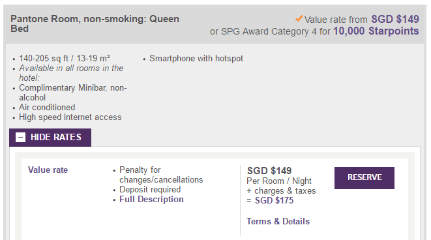View Terms & Details
This screenshot has height=240, width=431.
coord(278,221)
